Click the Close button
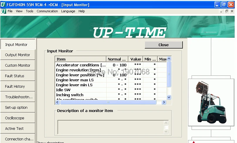The image size is (237, 143). pos(164,45)
